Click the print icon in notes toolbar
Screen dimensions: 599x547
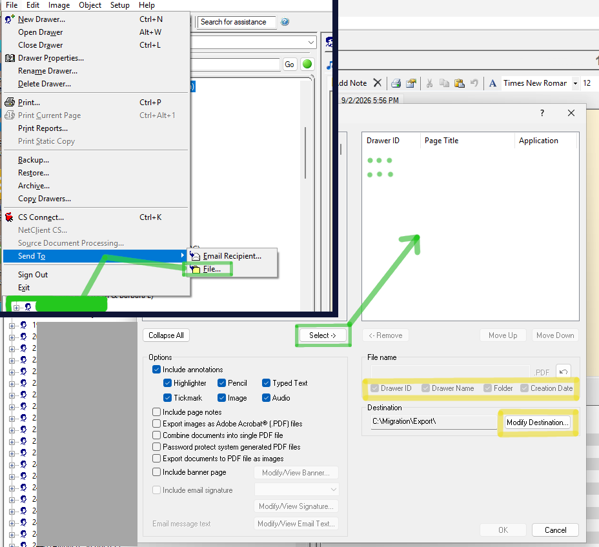point(396,83)
